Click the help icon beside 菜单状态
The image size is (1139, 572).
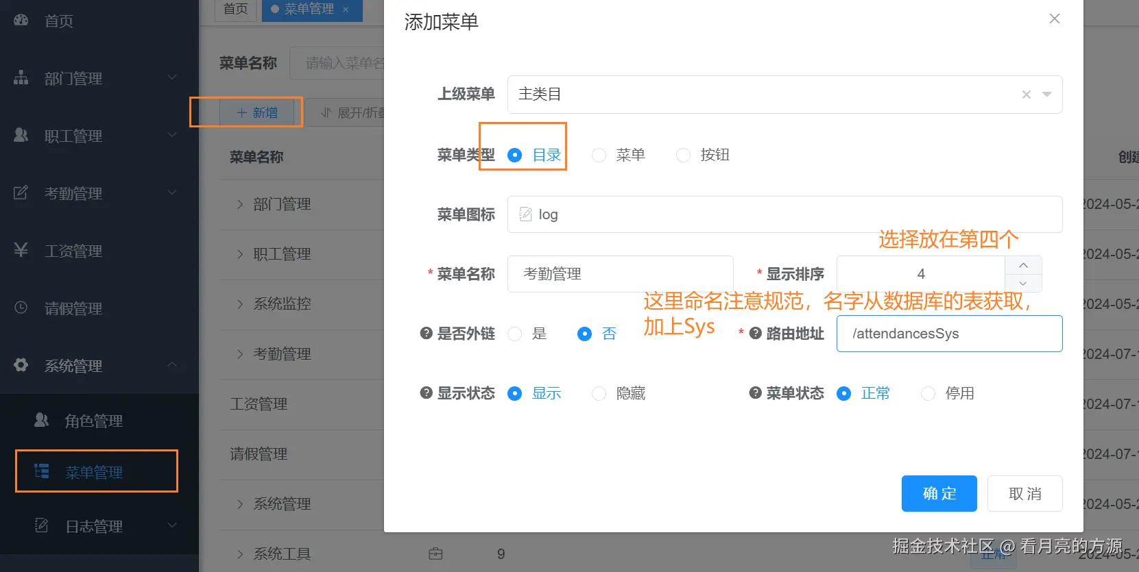tap(756, 393)
